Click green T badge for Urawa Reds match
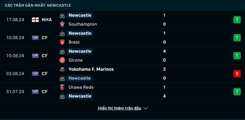 tap(237, 92)
